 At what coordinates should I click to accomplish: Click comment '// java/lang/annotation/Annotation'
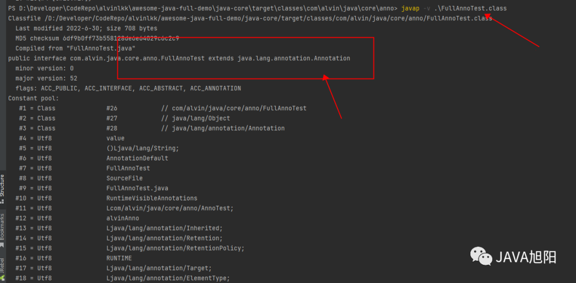click(x=222, y=128)
